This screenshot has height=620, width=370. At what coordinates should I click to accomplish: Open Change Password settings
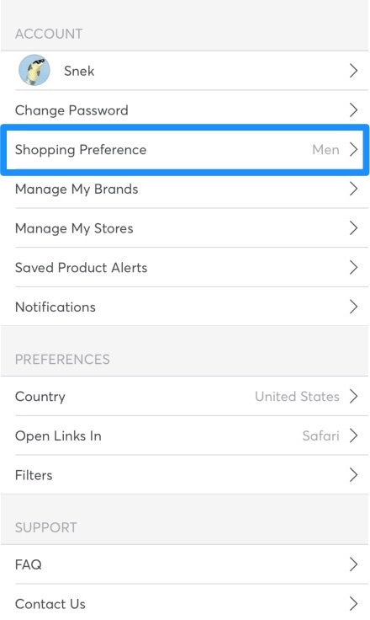185,110
